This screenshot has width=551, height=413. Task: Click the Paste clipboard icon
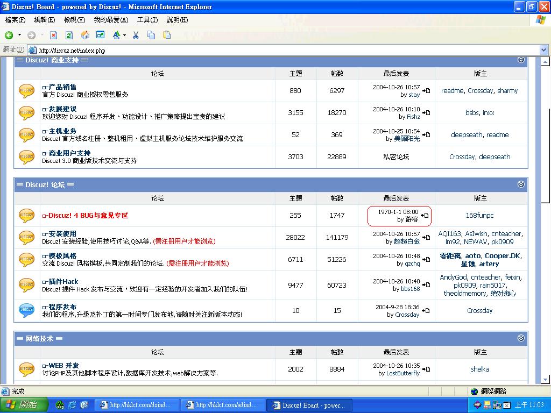click(x=167, y=35)
